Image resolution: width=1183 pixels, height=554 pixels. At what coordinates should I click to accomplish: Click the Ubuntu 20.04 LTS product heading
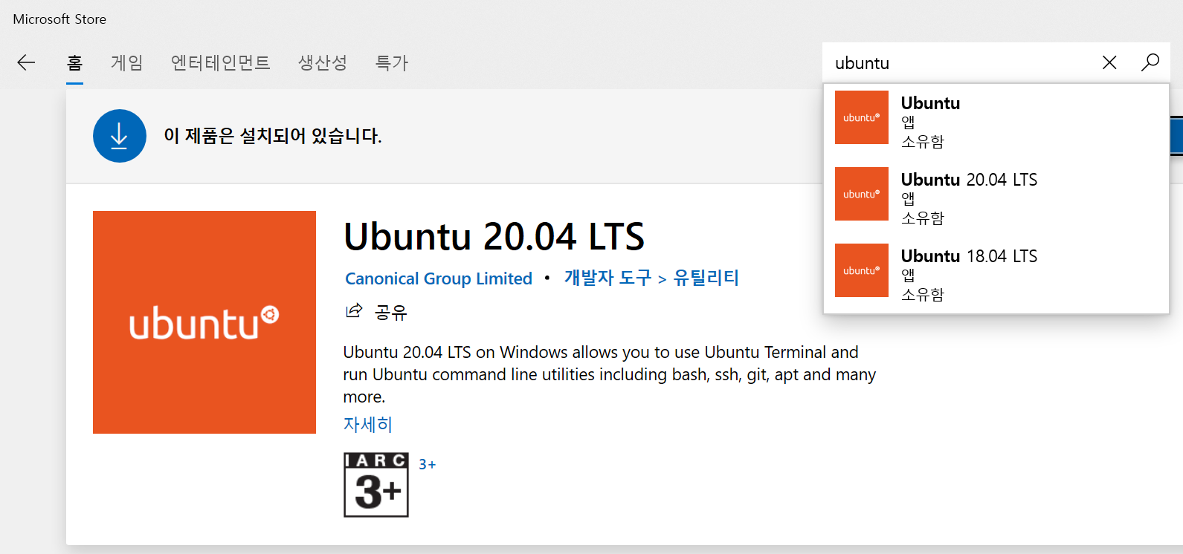[494, 237]
